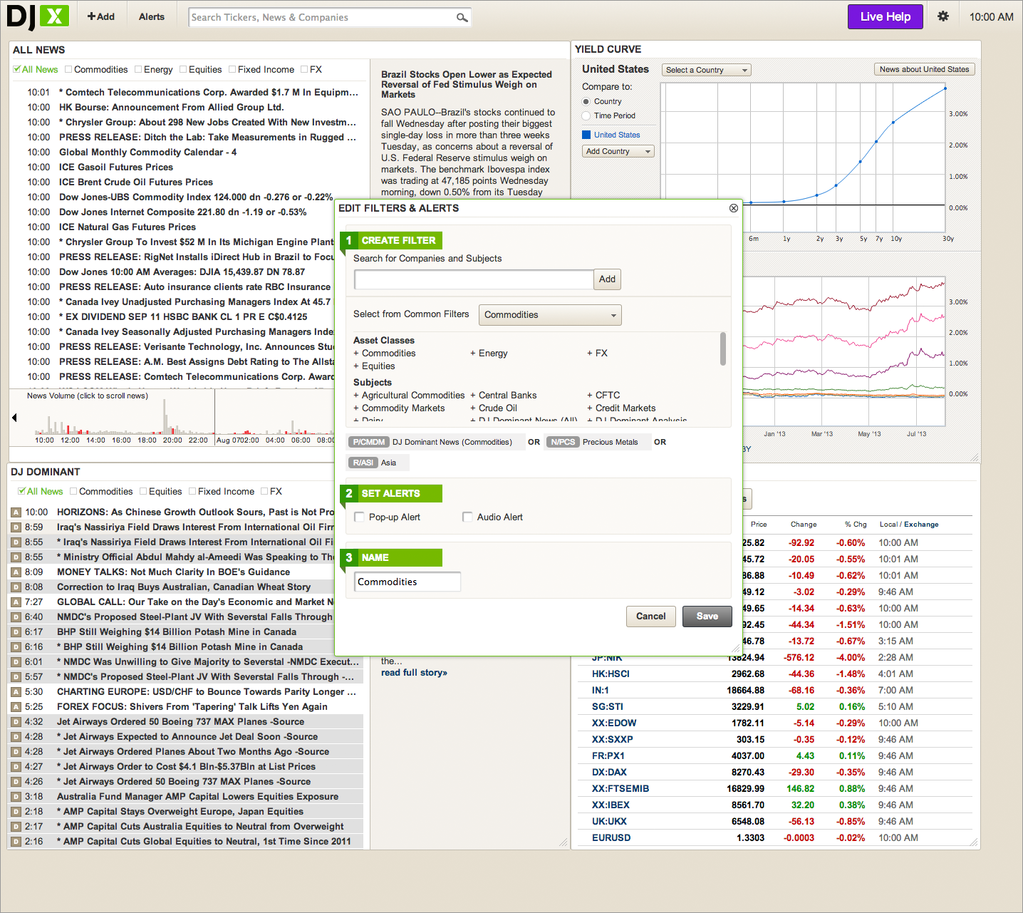
Task: Click D badge beside Australia Fund Manager headline
Action: point(16,797)
